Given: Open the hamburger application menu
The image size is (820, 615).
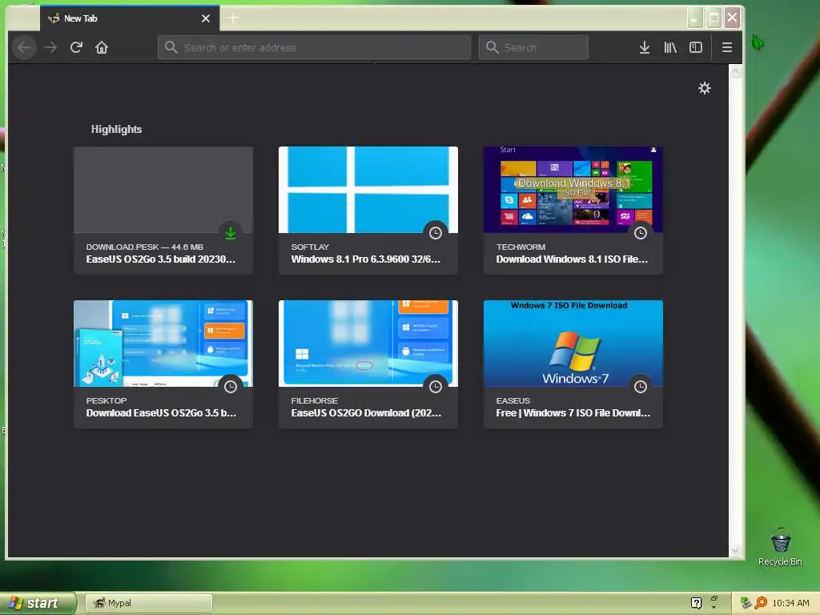Looking at the screenshot, I should click(726, 47).
